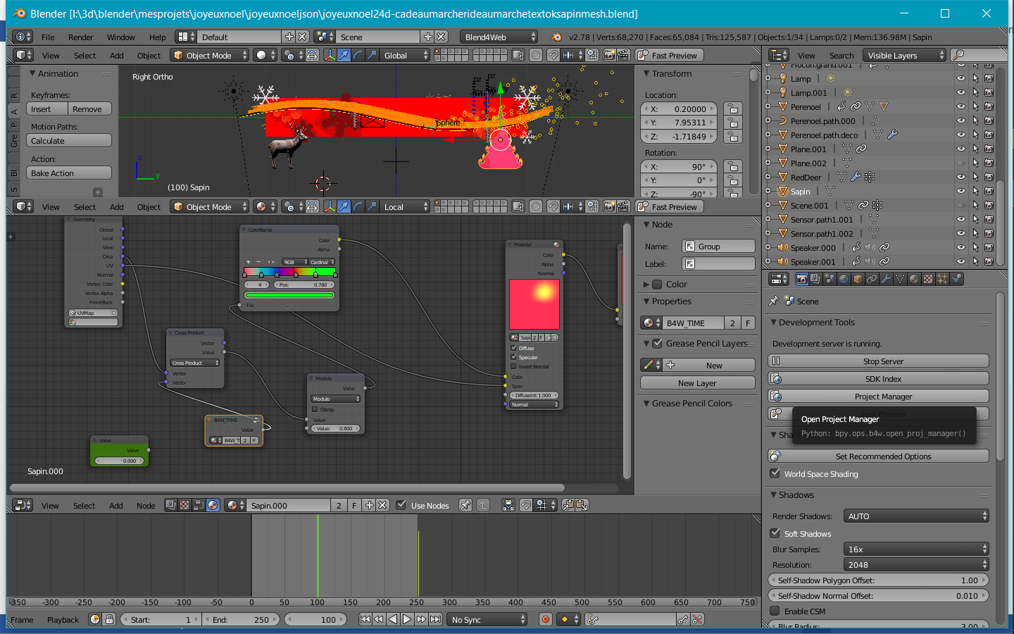The width and height of the screenshot is (1014, 634).
Task: Open the Particles properties tab
Action: [x=942, y=279]
